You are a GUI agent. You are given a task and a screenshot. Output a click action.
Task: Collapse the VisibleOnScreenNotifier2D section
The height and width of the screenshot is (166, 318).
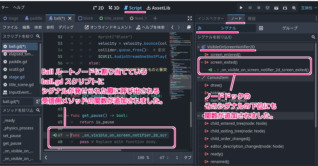[199, 47]
